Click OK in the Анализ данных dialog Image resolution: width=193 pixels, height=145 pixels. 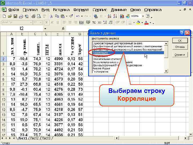180,41
